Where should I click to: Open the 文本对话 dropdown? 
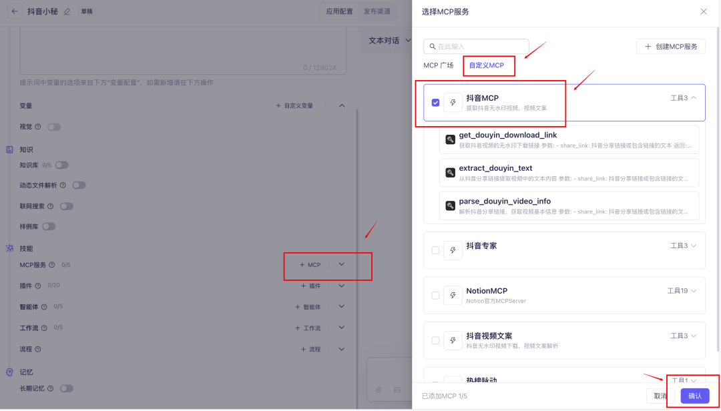pyautogui.click(x=390, y=41)
